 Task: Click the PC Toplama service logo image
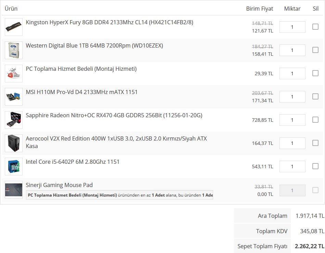pyautogui.click(x=14, y=74)
